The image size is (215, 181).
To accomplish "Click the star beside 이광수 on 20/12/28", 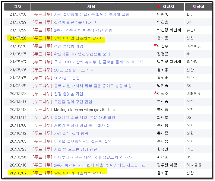I will (x=155, y=92).
